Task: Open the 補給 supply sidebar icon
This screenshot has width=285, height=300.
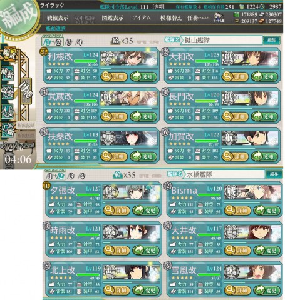Action: [8, 73]
